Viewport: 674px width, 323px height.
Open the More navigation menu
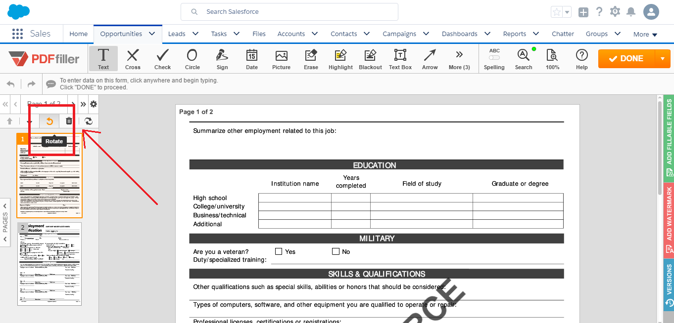tap(645, 34)
